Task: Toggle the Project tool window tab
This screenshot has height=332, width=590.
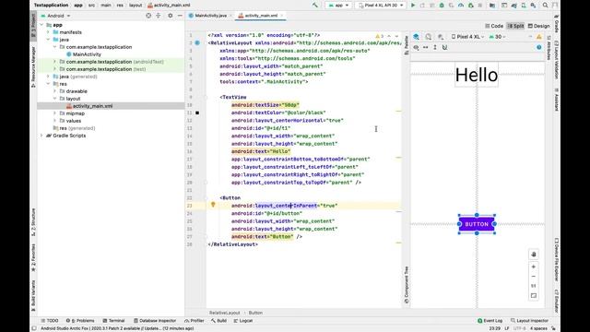Action: click(33, 26)
